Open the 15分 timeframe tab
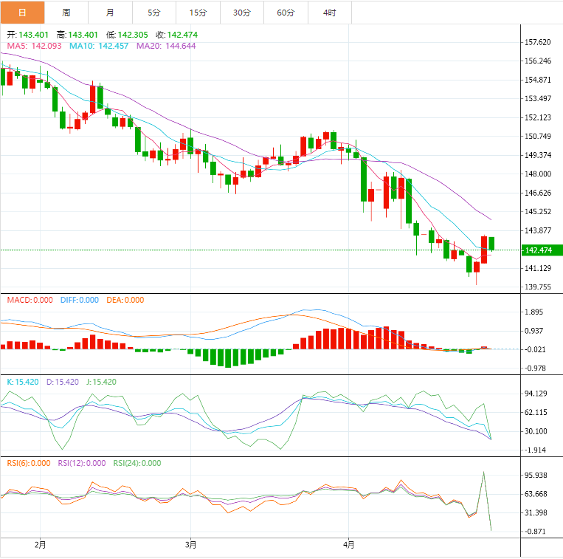Screen dimensions: 563x559 pyautogui.click(x=198, y=13)
